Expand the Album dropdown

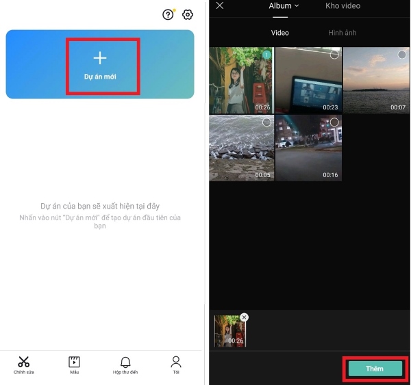coord(284,6)
